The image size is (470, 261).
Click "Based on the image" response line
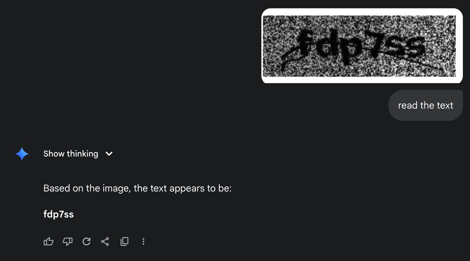pos(137,188)
